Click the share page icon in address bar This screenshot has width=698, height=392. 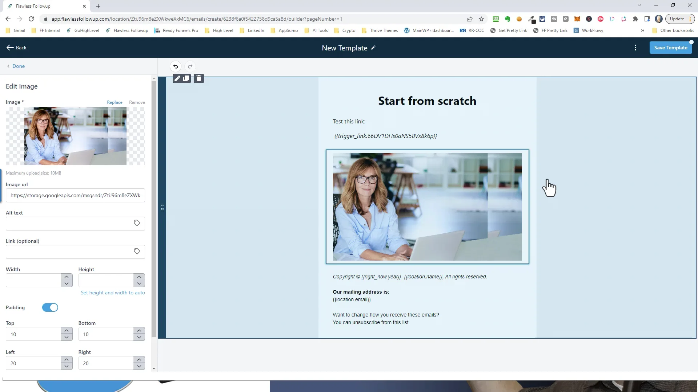coord(470,19)
